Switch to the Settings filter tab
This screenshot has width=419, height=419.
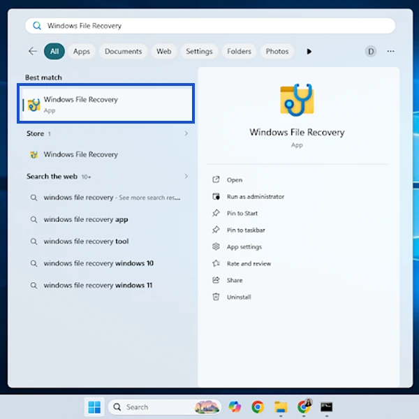[199, 51]
